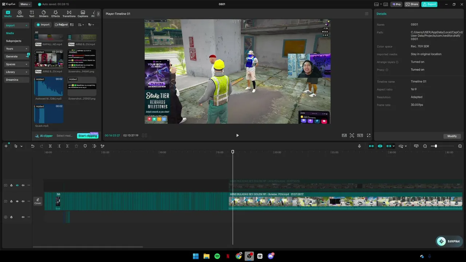Image resolution: width=466 pixels, height=262 pixels.
Task: Switch media view to grid layout icon
Action: point(72,25)
